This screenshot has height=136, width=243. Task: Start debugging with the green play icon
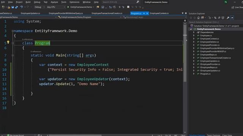click(68, 7)
